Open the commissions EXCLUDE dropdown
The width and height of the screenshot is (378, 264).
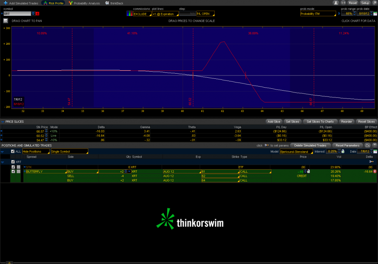tap(142, 14)
